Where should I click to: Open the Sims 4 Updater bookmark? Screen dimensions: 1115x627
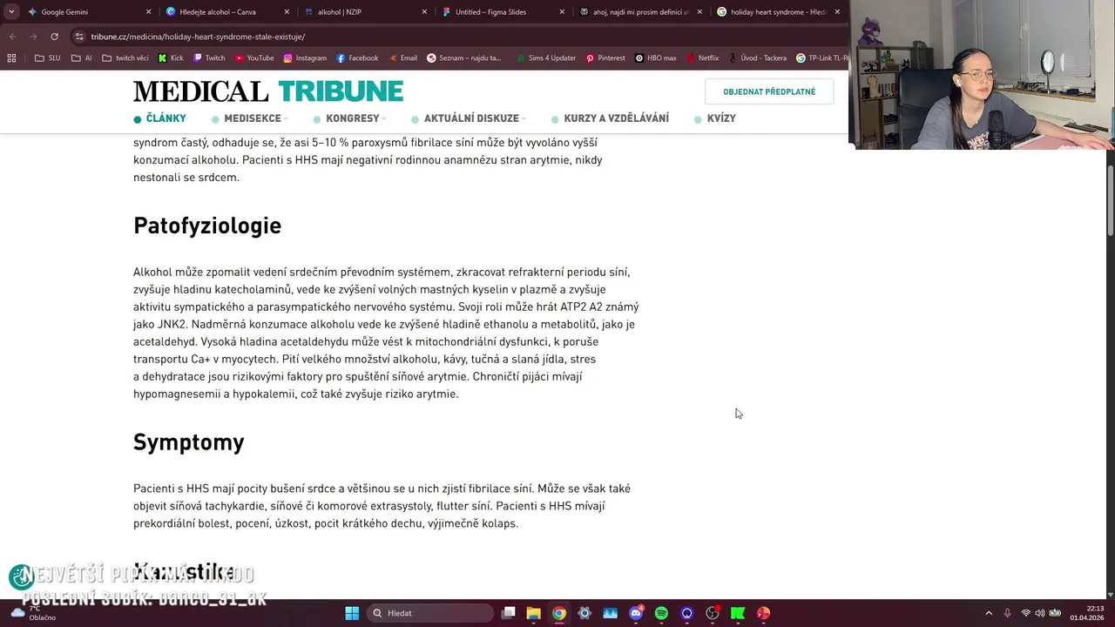tap(546, 58)
